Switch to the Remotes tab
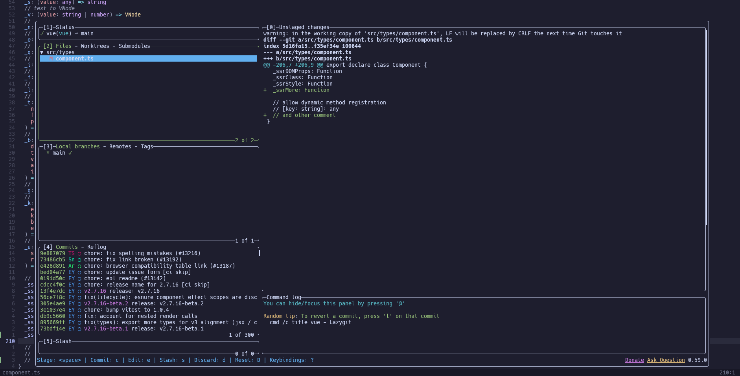This screenshot has width=740, height=376. [120, 147]
